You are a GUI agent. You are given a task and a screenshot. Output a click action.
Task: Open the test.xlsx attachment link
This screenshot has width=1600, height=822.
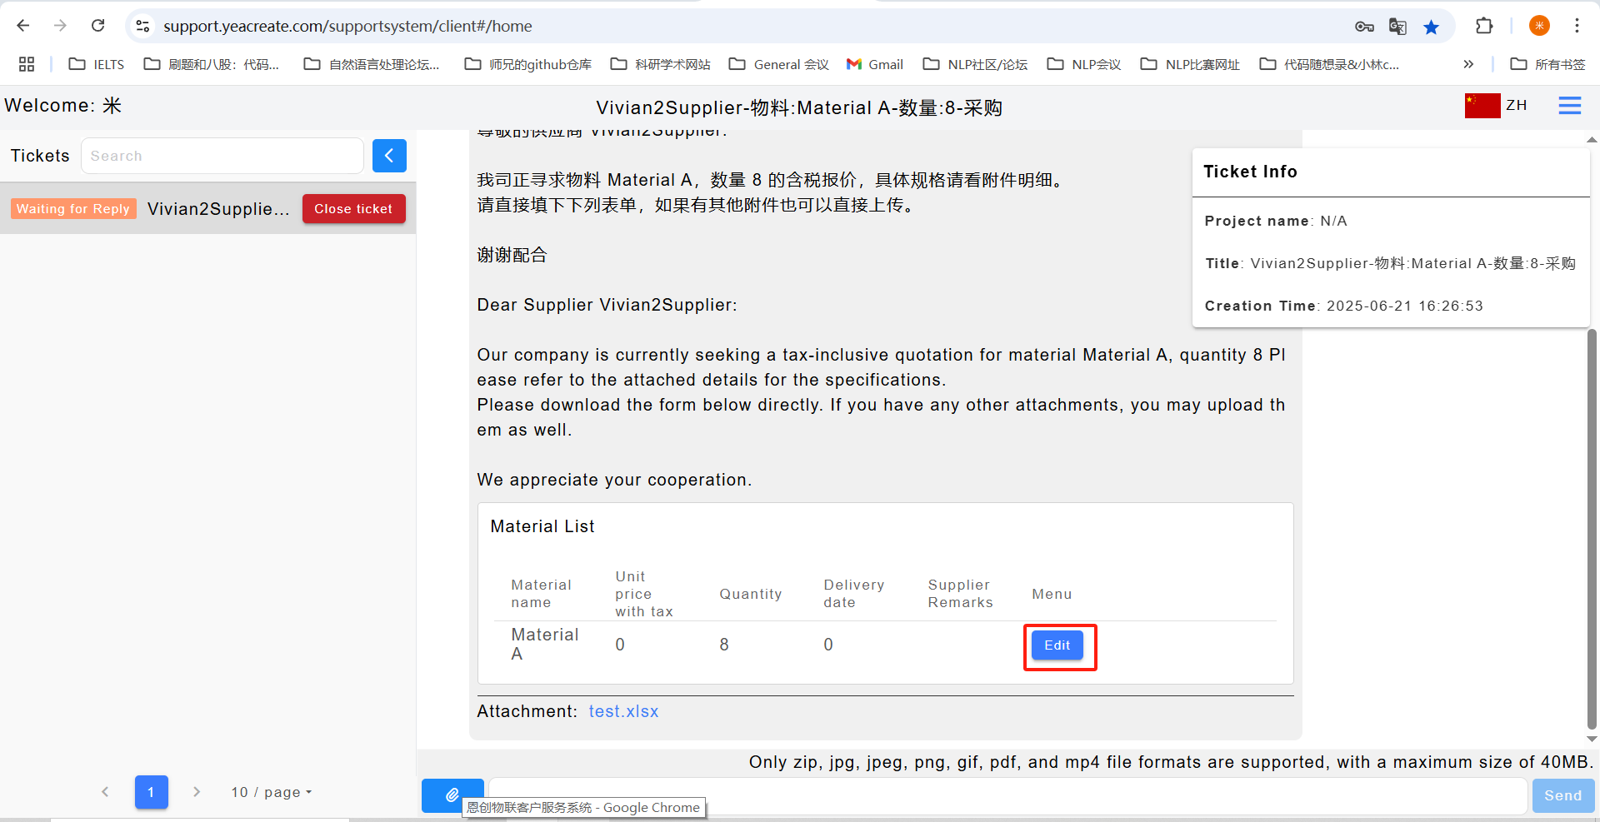click(x=623, y=711)
